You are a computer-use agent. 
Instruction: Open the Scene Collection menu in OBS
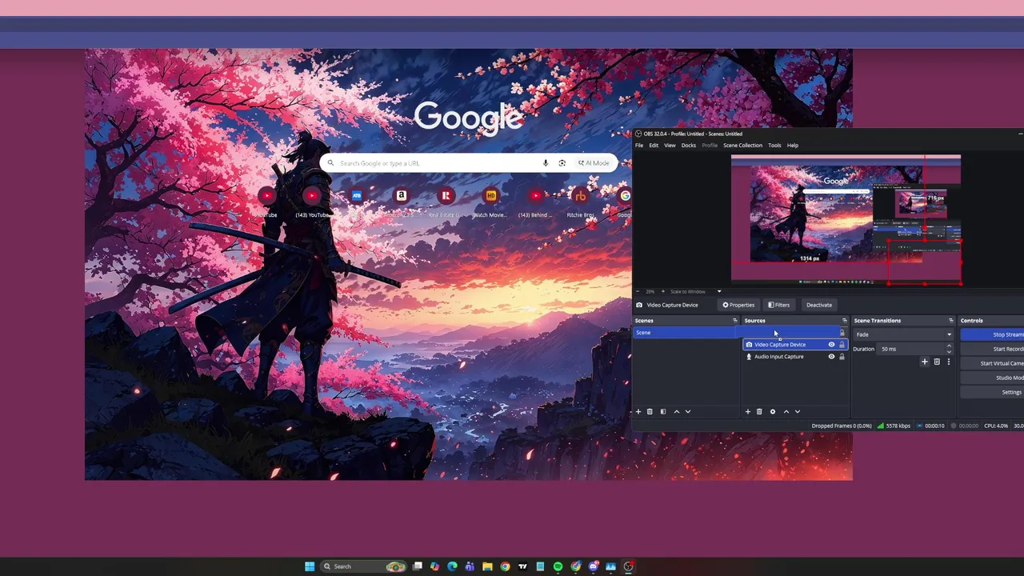pos(743,146)
